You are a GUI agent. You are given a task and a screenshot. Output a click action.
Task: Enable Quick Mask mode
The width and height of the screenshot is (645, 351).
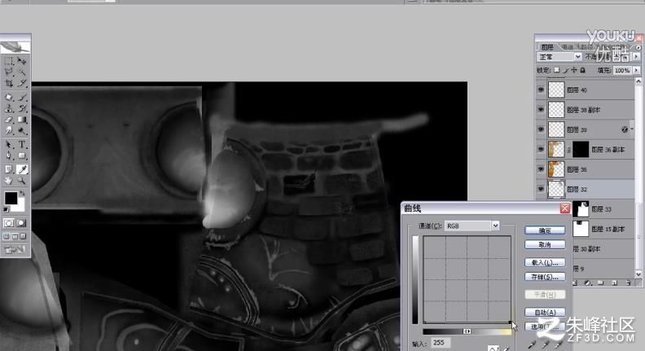coord(21,223)
